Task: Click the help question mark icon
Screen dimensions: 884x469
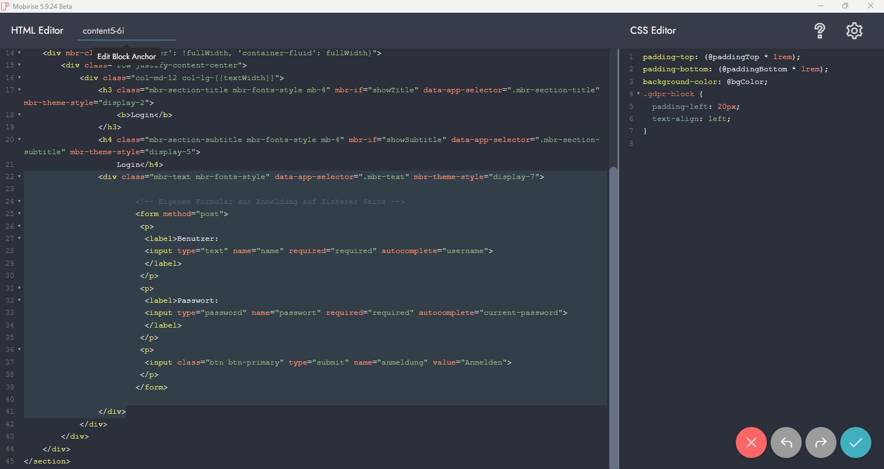Action: tap(819, 31)
